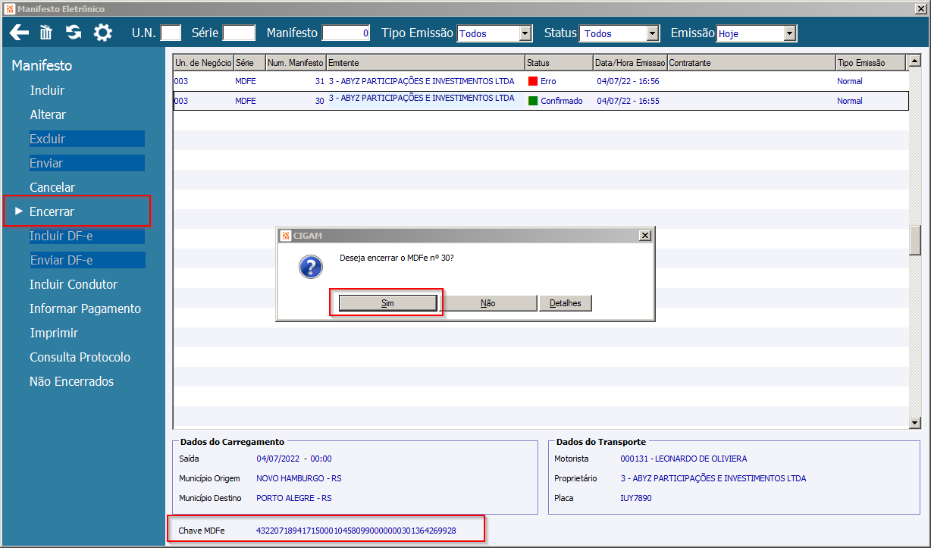Click PORTO ALEGRE - RS destination value
931x548 pixels.
pos(294,498)
